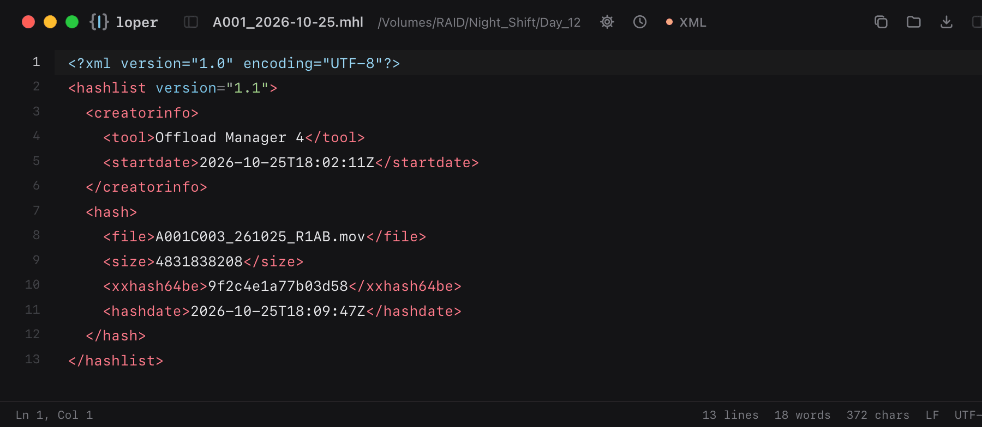
Task: Click the size value 4831838208
Action: tap(199, 261)
